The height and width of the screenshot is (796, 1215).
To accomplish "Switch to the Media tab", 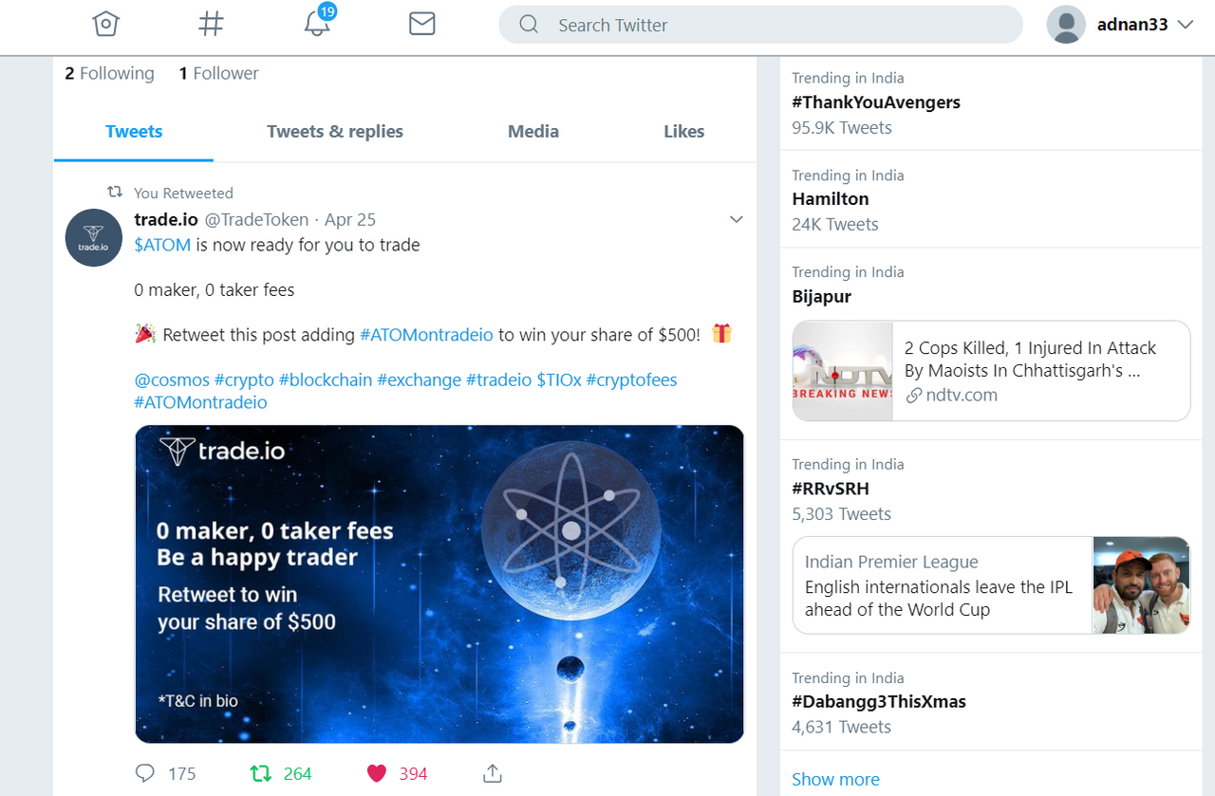I will click(x=533, y=132).
